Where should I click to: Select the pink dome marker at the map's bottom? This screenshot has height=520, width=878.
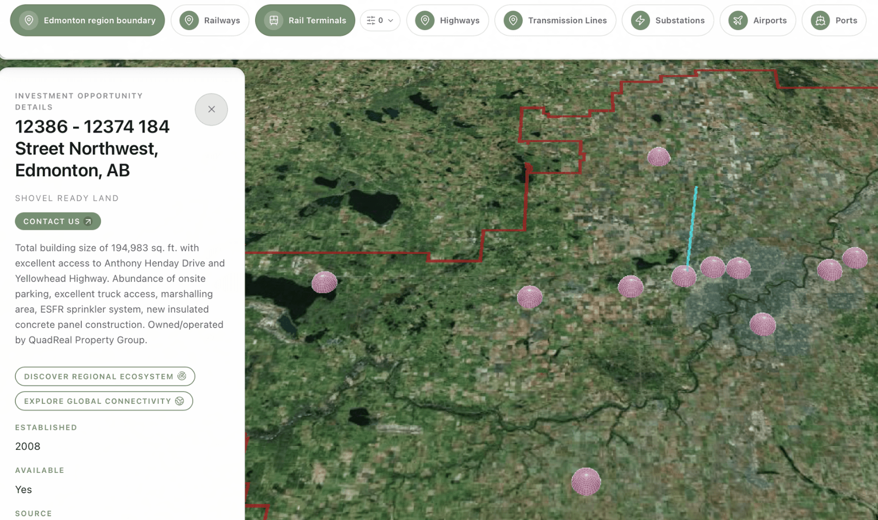tap(586, 481)
